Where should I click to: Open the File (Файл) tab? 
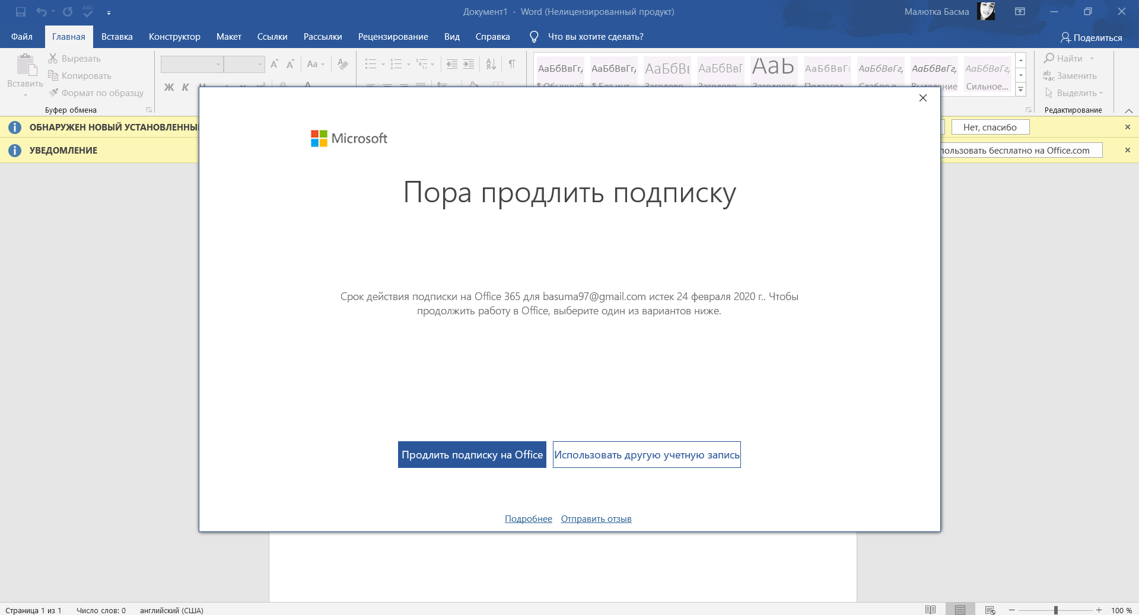22,37
